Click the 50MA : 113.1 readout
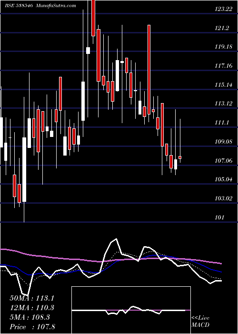This screenshot has width=238, height=334. 32,298
